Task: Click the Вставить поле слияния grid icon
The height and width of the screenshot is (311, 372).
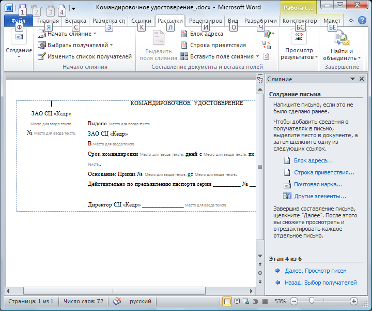Action: (x=184, y=56)
